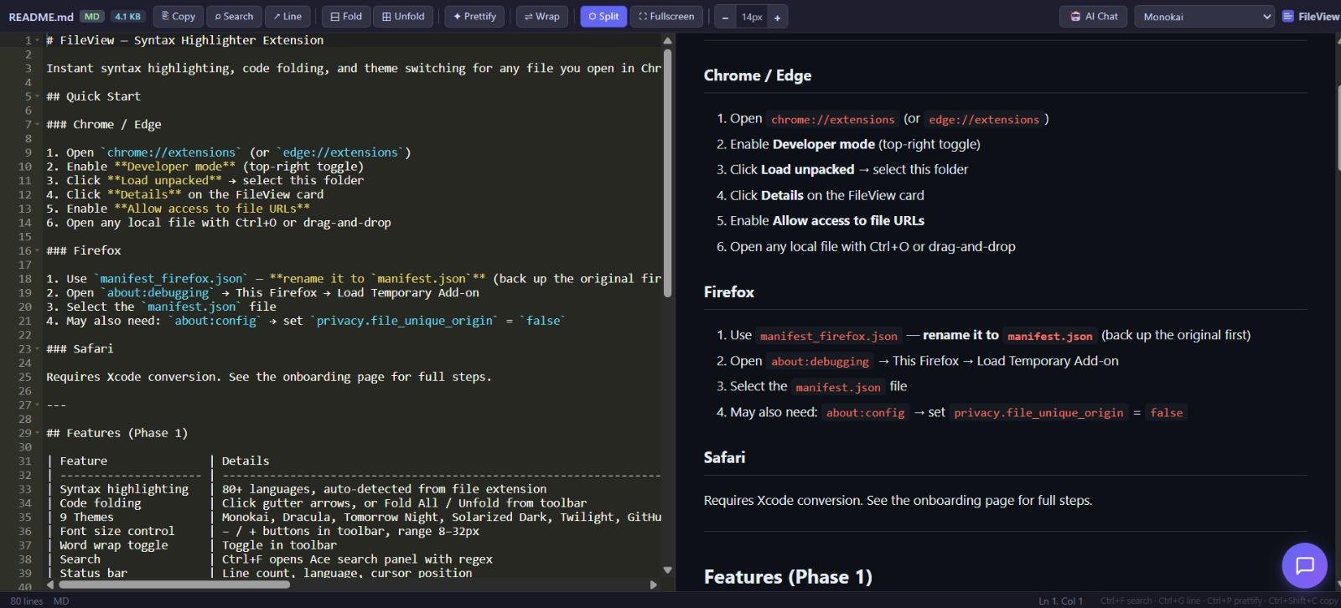The image size is (1341, 608).
Task: Open the floating chat bubble button
Action: pyautogui.click(x=1304, y=565)
